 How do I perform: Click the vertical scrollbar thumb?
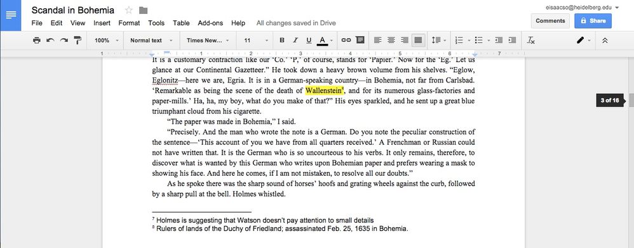(x=631, y=100)
